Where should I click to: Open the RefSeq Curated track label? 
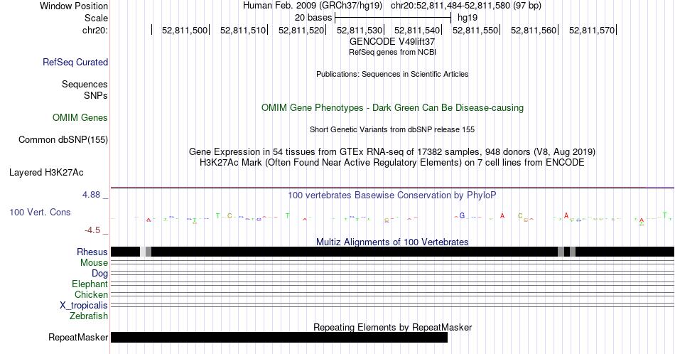[75, 62]
